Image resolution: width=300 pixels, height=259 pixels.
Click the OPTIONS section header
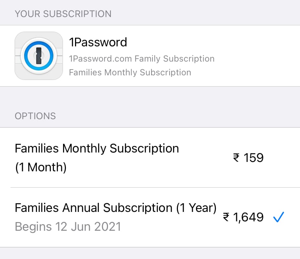point(35,116)
